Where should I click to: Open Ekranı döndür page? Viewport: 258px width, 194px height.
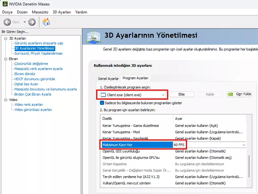[x=25, y=74]
